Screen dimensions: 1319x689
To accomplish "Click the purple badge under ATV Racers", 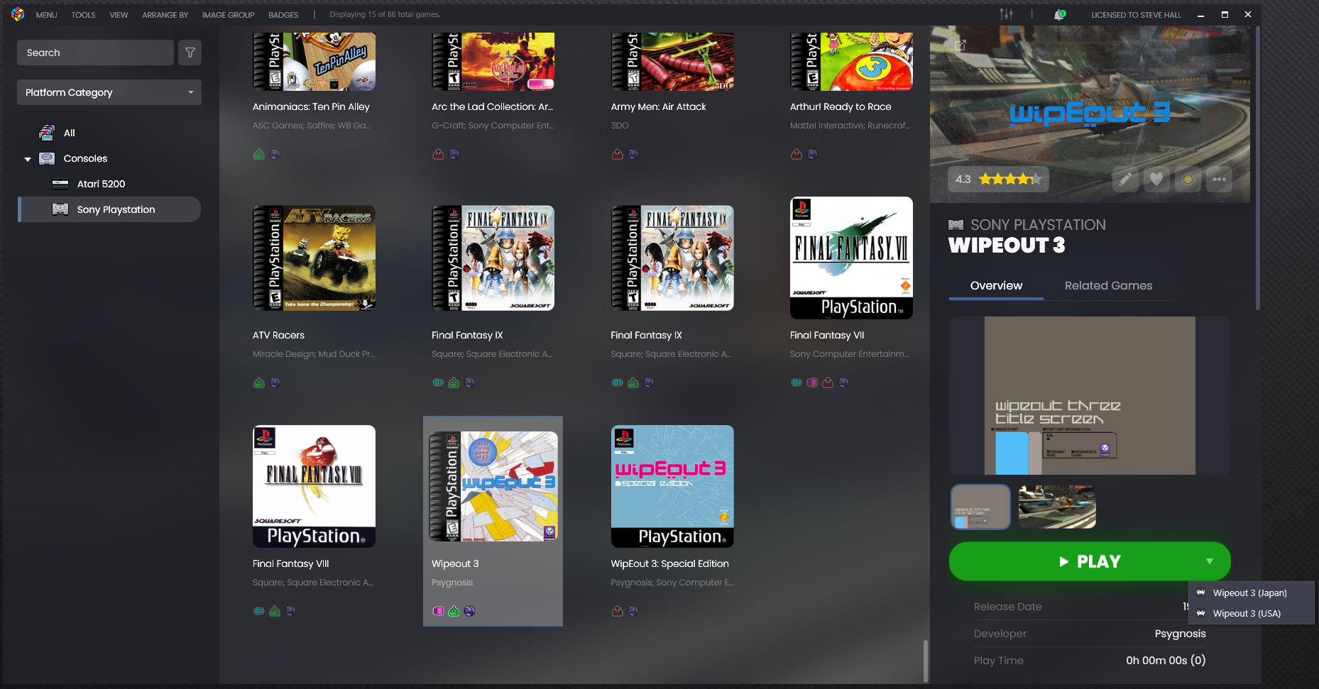I will click(275, 382).
